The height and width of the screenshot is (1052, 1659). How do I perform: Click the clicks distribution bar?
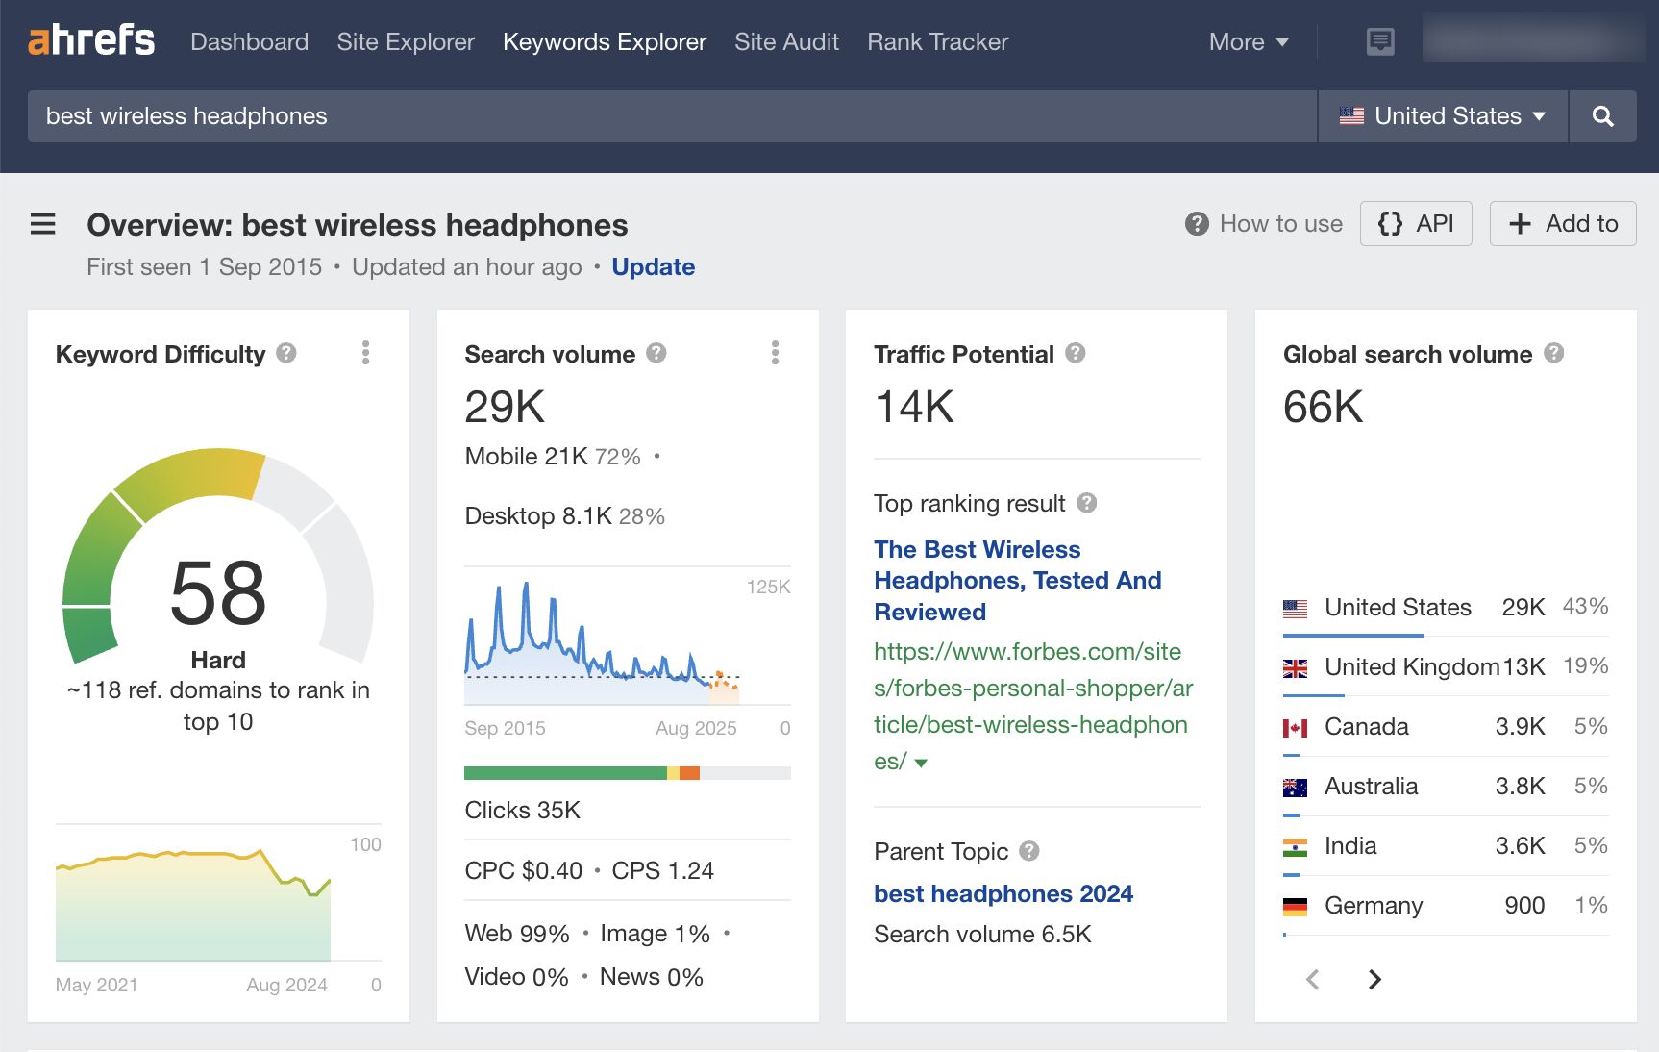point(627,771)
